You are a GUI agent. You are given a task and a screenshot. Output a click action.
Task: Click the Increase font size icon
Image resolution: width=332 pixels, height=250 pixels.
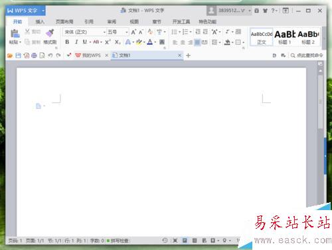point(133,32)
